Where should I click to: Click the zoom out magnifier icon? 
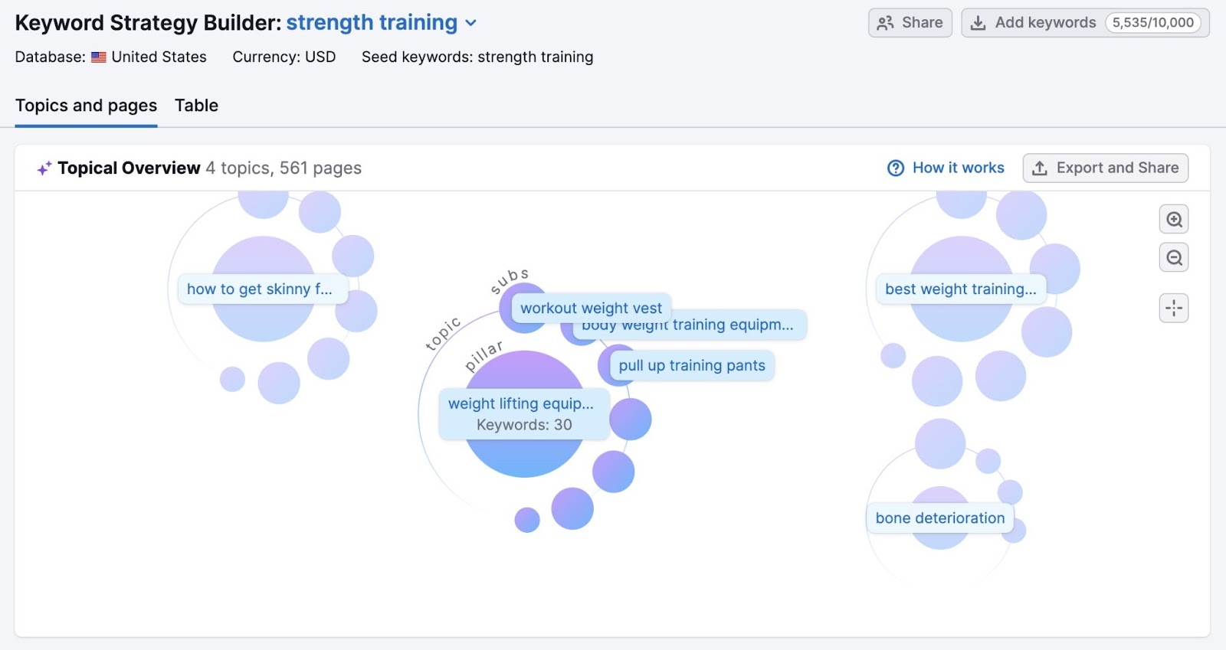[1174, 257]
